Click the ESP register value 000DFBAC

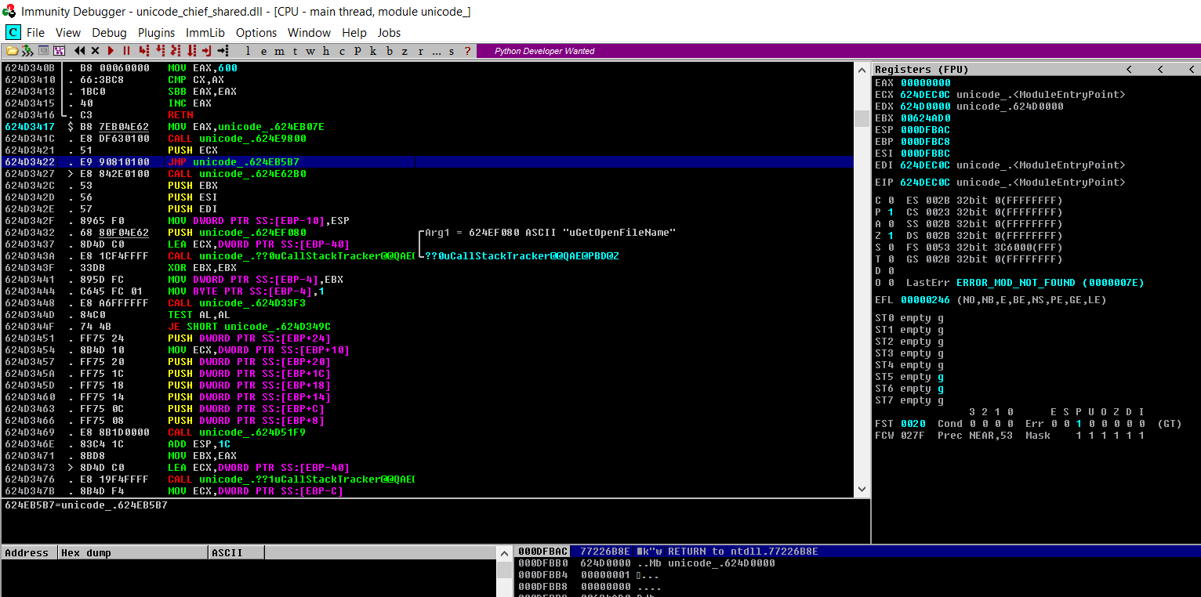click(925, 129)
